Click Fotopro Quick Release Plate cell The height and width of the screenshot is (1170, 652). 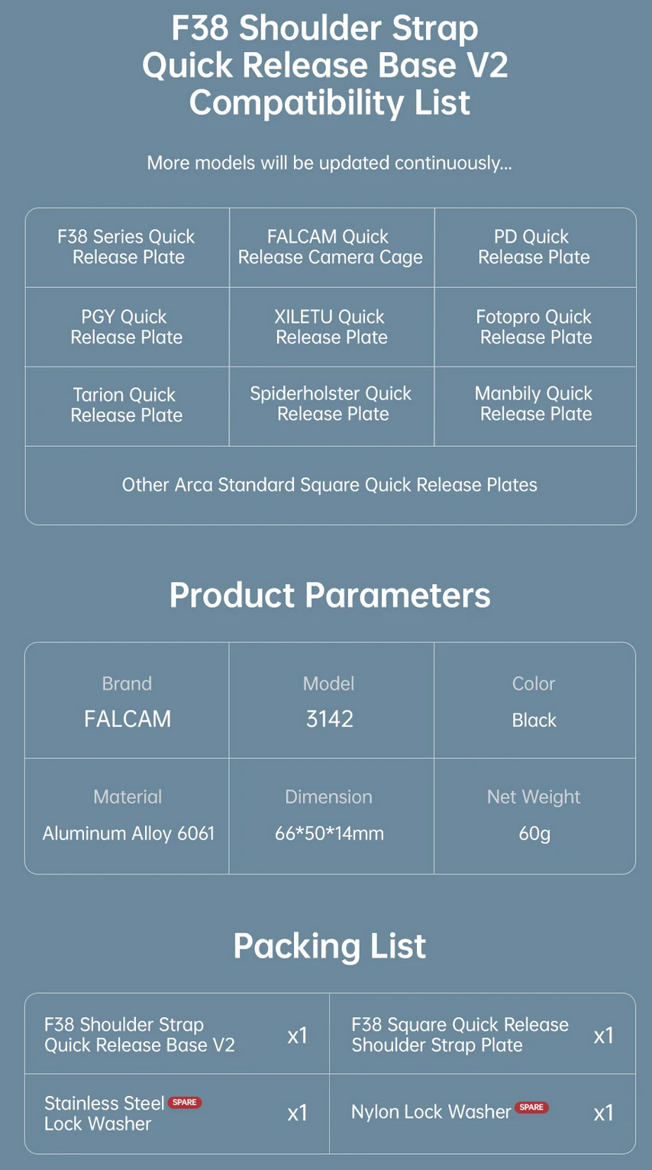pyautogui.click(x=534, y=327)
